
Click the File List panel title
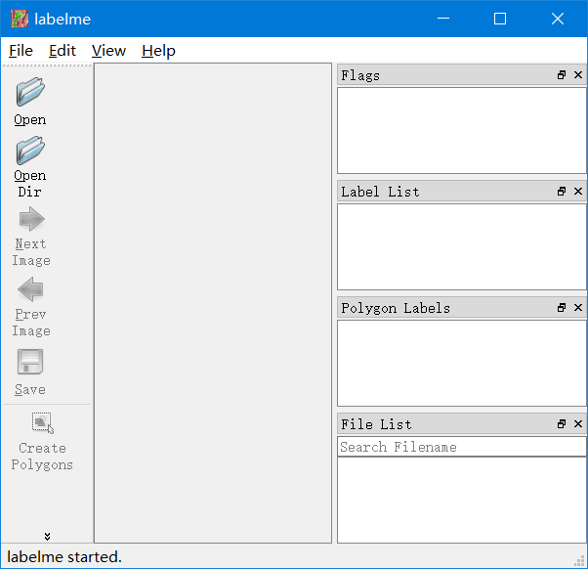376,424
